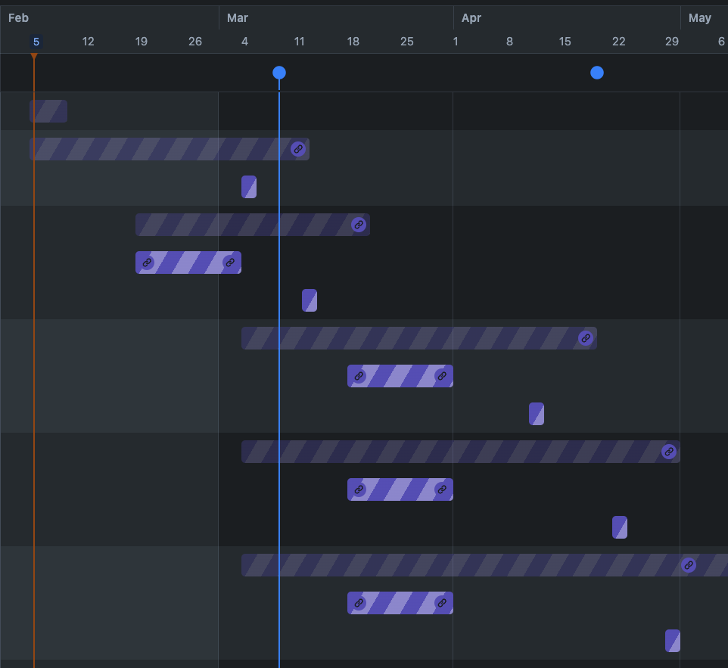Click the date label 26
Image resolution: width=728 pixels, height=668 pixels.
coord(195,42)
